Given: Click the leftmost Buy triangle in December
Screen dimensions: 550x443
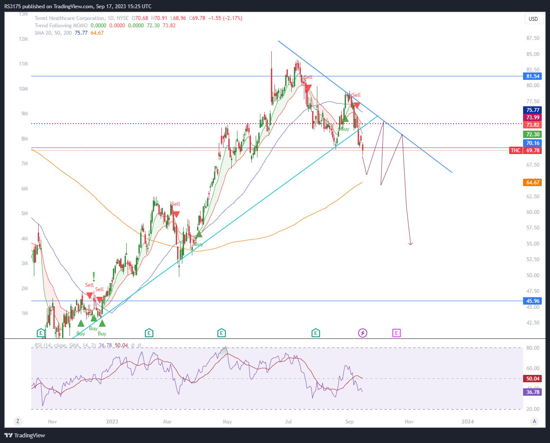Looking at the screenshot, I should [81, 323].
